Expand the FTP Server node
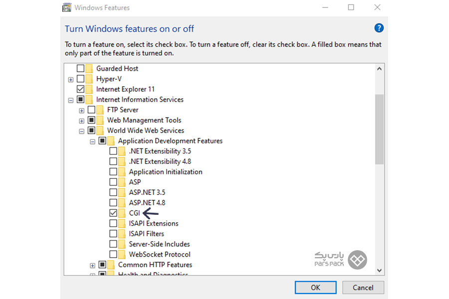This screenshot has height=299, width=449. [82, 111]
